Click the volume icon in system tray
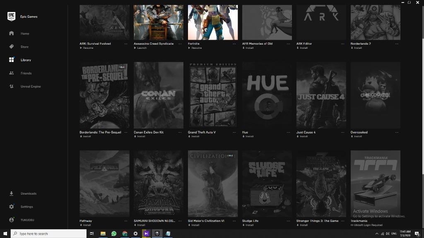This screenshot has height=238, width=424. (x=388, y=234)
